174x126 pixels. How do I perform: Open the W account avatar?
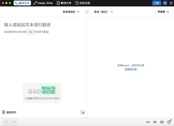(165, 3)
